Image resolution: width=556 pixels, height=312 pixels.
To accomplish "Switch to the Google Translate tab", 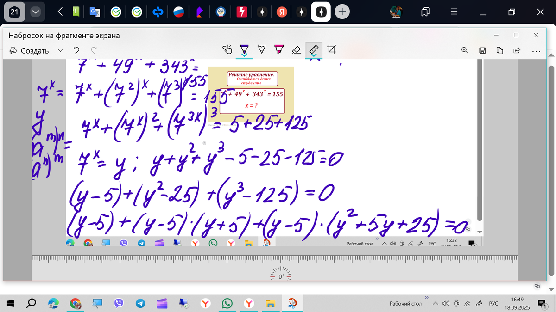I will [95, 12].
